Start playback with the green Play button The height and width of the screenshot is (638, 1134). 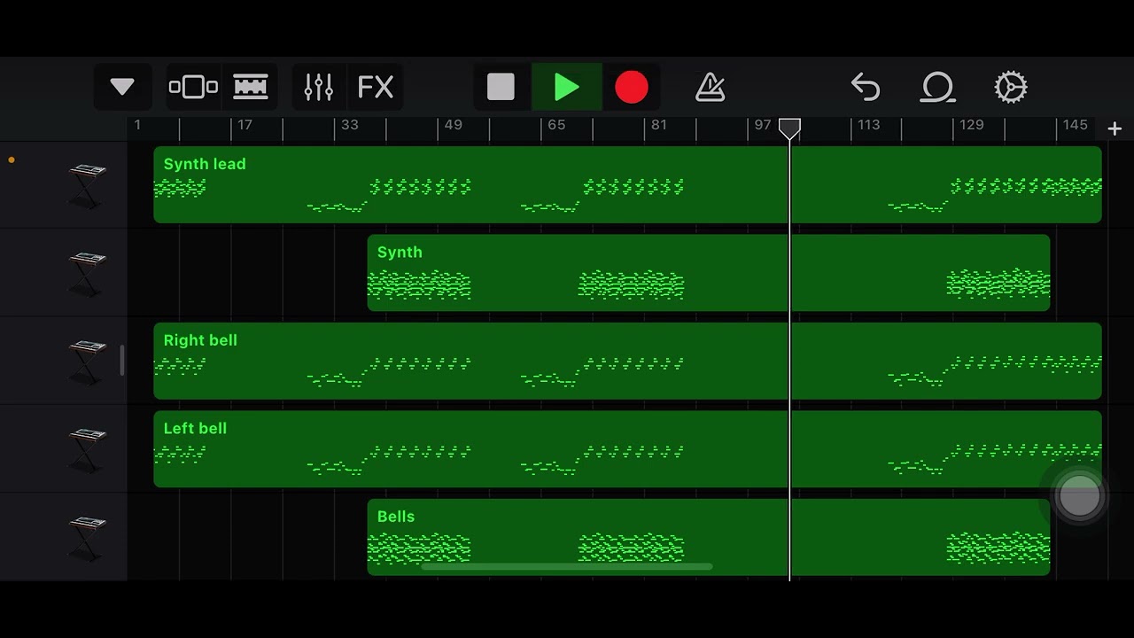tap(566, 87)
